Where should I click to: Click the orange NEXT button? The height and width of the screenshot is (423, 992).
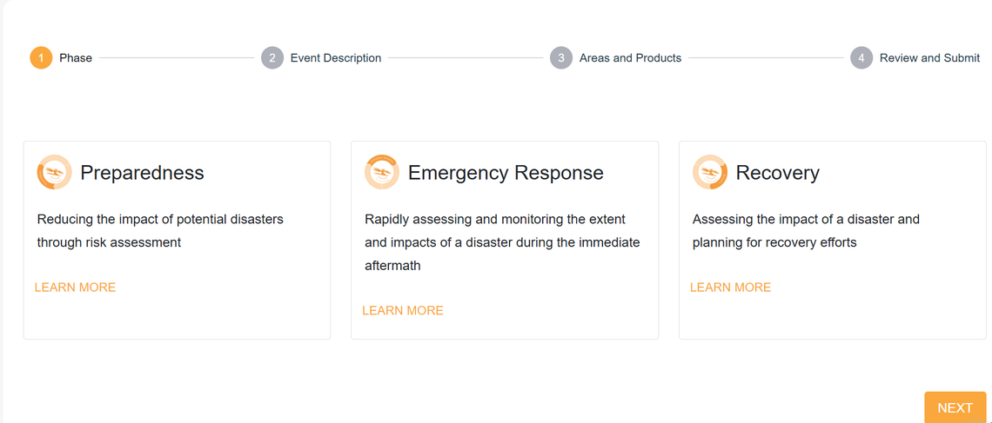point(955,408)
